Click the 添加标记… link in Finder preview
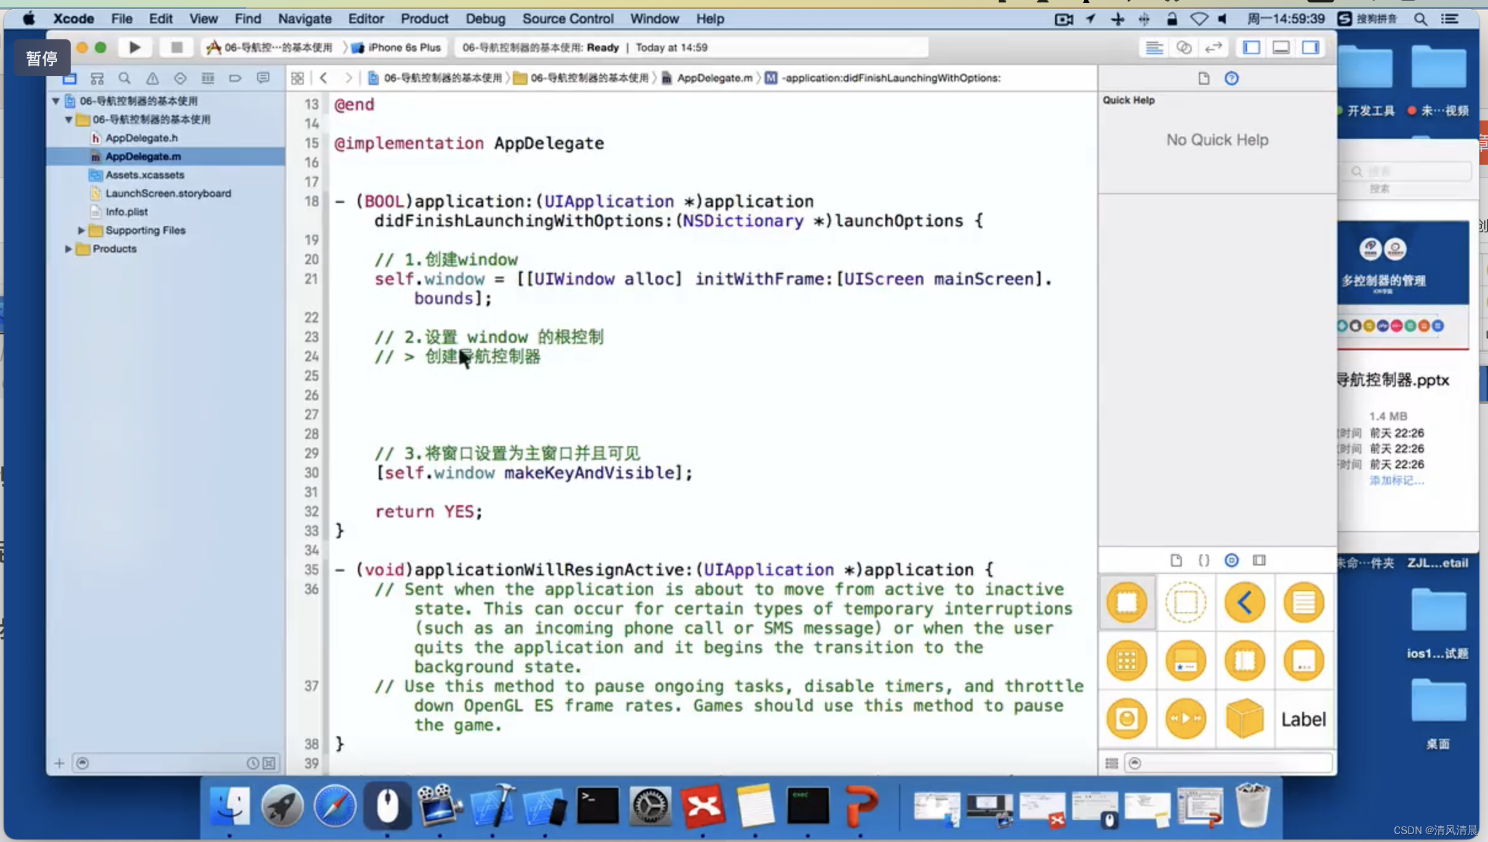Viewport: 1488px width, 842px height. pos(1396,481)
